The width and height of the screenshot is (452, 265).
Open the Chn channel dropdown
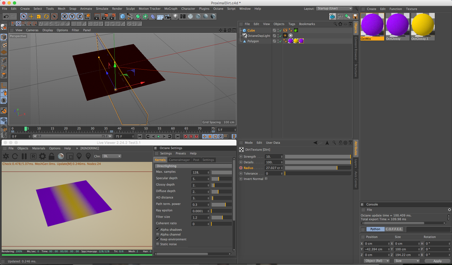click(112, 156)
